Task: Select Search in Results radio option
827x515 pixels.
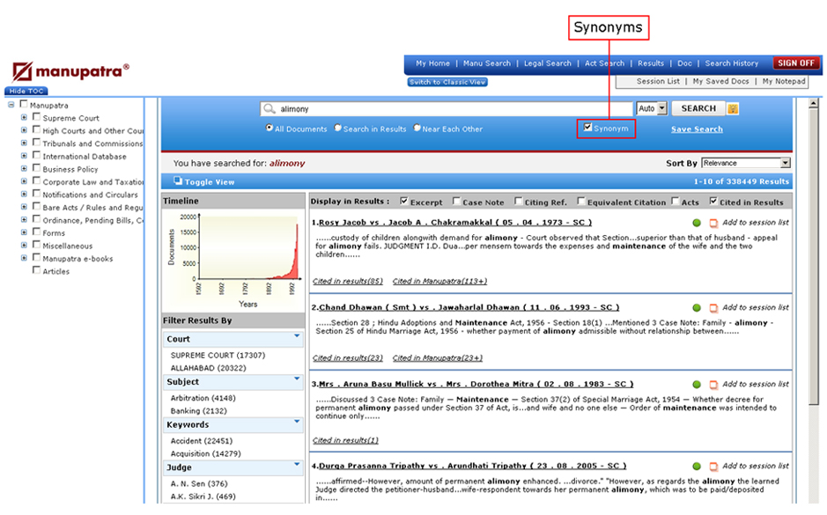Action: [338, 128]
